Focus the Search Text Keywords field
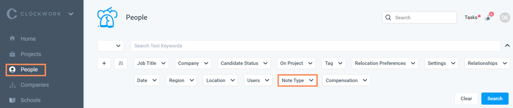 [x=315, y=46]
